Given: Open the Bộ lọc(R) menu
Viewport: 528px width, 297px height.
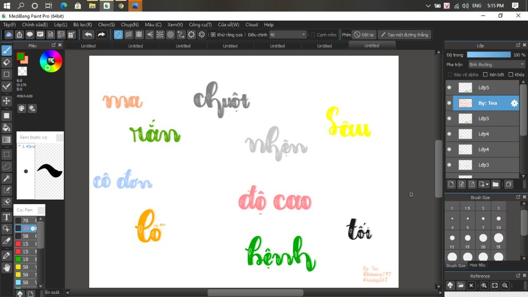Looking at the screenshot, I should [82, 25].
